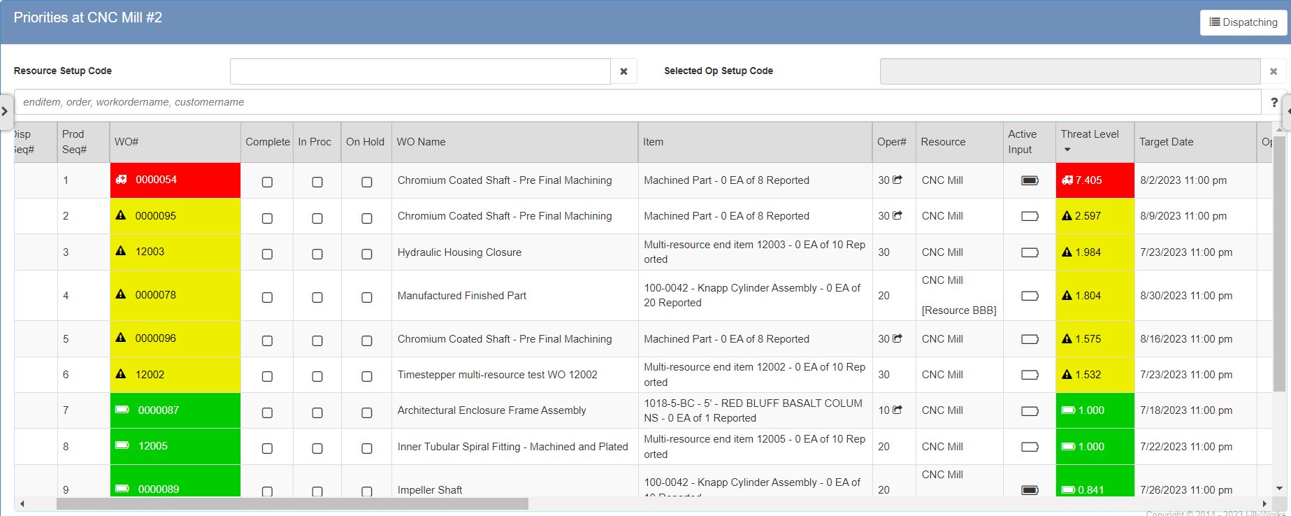The image size is (1291, 516).
Task: Clear the Resource Setup Code field
Action: [623, 71]
